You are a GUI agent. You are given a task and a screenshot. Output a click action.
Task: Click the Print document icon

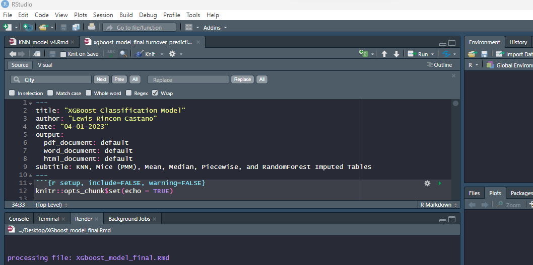pos(92,27)
